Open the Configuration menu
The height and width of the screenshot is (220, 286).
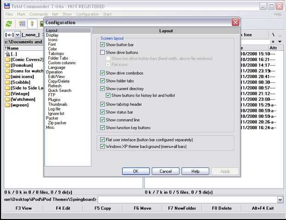click(x=87, y=14)
